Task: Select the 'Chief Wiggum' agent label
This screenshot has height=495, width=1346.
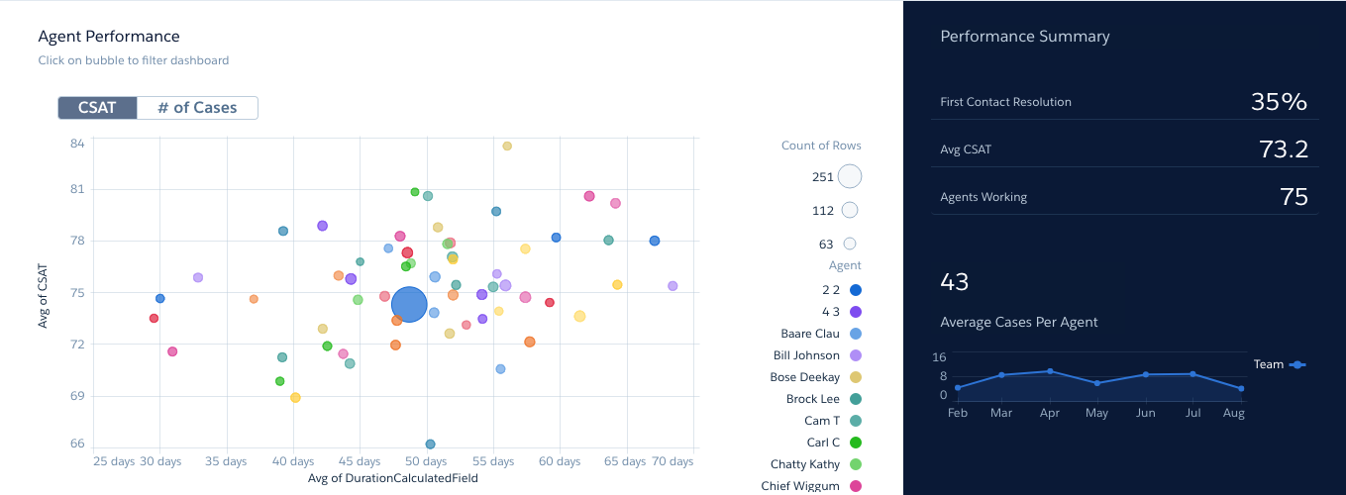Action: [800, 486]
